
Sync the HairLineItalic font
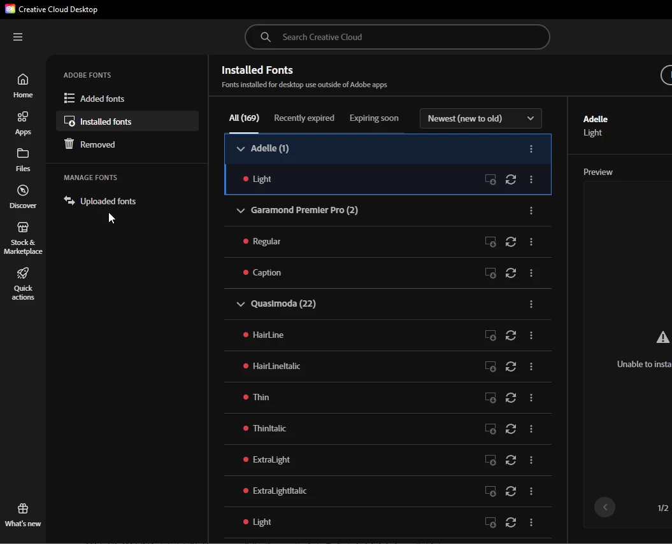(510, 366)
